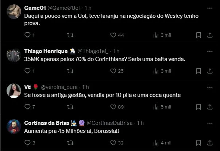Open Thiago Henrique's profile avatar
This screenshot has width=220, height=151.
[x=14, y=55]
